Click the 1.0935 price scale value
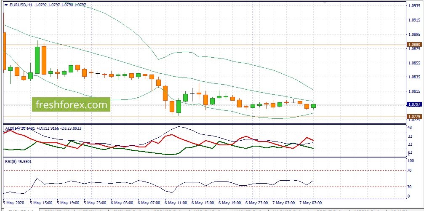This screenshot has height=211, width=424. 415,5
